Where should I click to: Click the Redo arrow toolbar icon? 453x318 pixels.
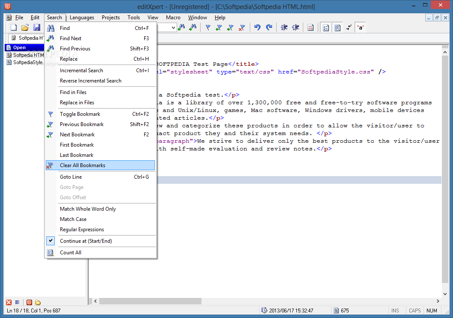(269, 27)
